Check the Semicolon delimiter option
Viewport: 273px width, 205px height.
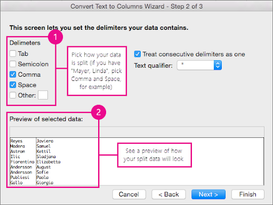pos(13,64)
